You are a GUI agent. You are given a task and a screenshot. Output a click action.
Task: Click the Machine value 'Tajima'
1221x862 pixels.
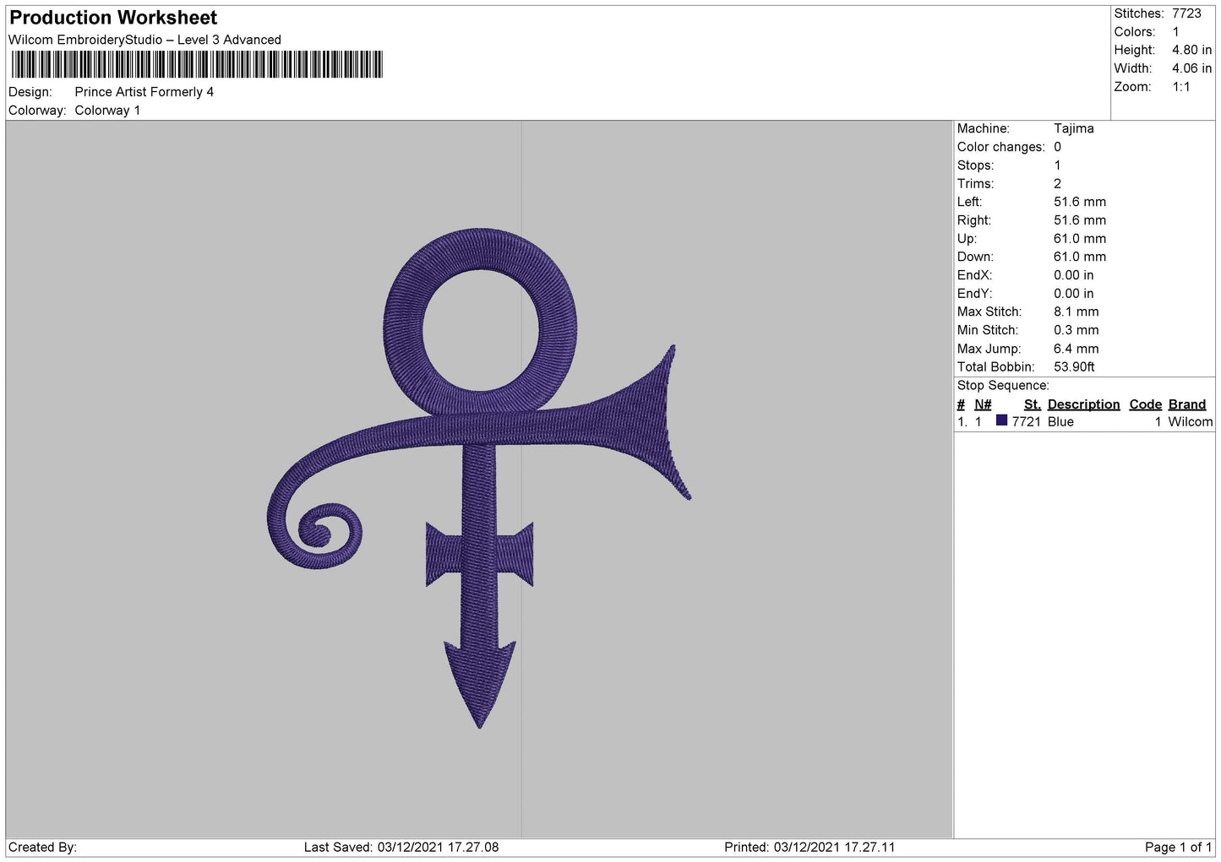1074,128
